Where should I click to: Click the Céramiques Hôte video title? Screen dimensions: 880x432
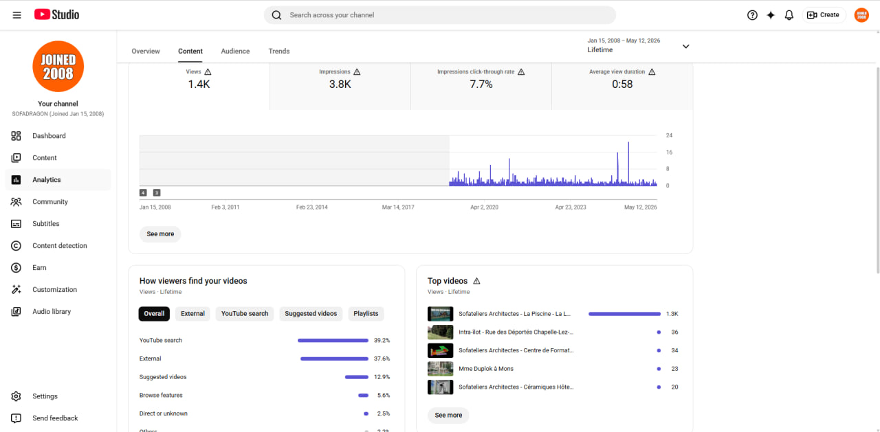516,387
